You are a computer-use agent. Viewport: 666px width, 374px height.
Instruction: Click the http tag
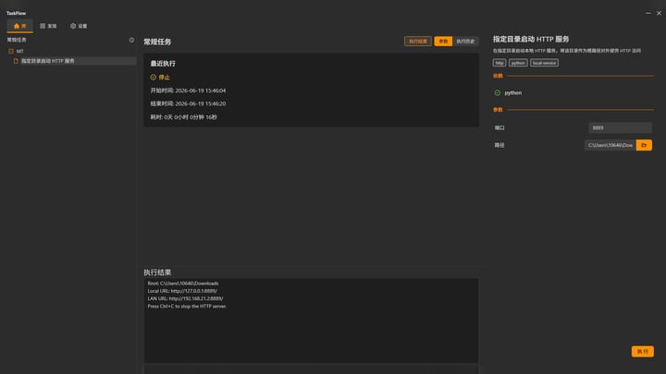click(x=499, y=63)
